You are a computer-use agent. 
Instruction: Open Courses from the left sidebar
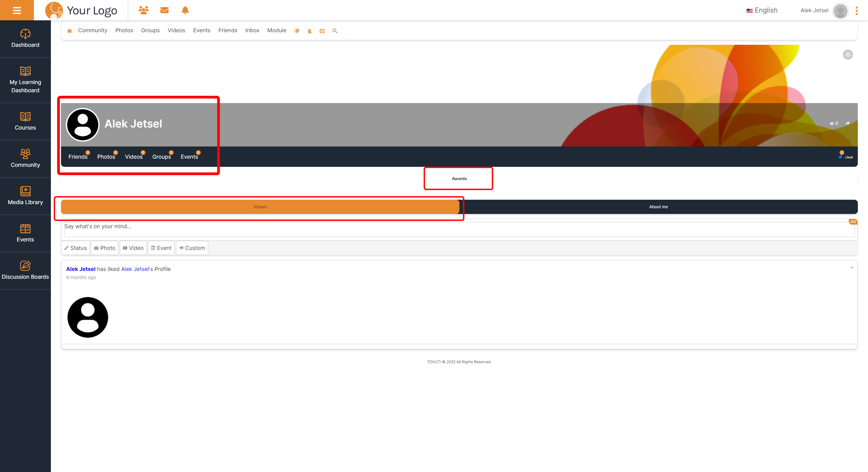tap(25, 121)
